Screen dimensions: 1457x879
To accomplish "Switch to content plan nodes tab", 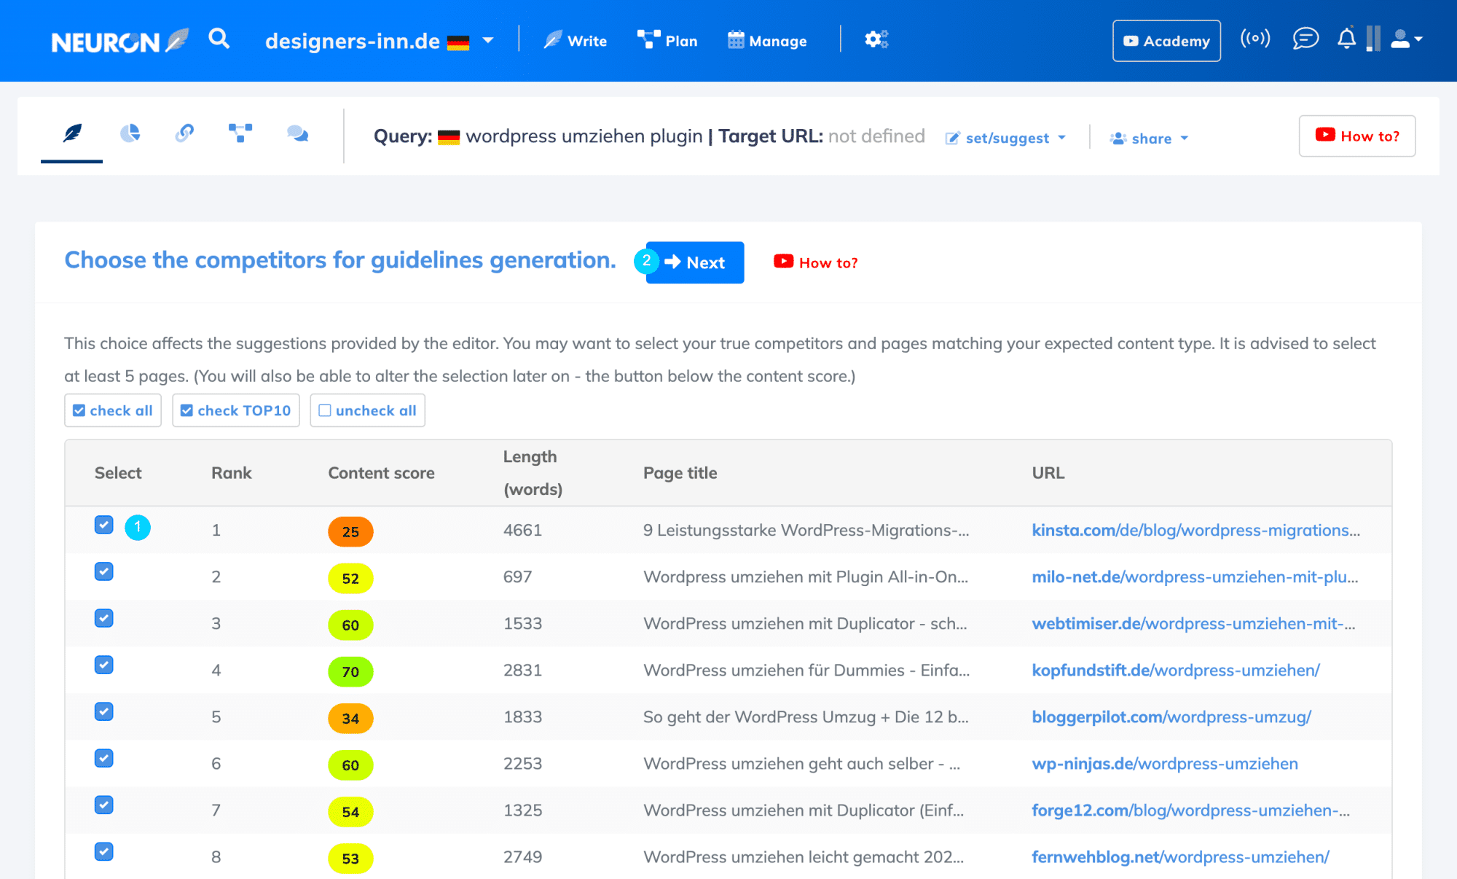I will [240, 133].
